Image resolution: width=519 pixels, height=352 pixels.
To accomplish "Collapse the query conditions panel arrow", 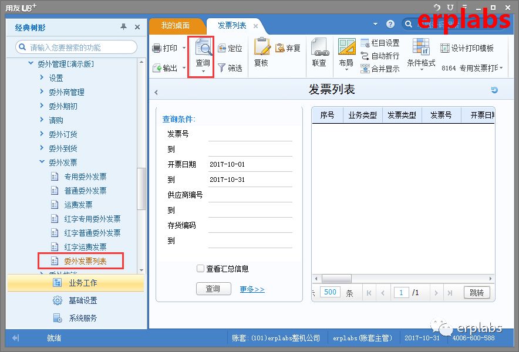I will click(x=156, y=93).
